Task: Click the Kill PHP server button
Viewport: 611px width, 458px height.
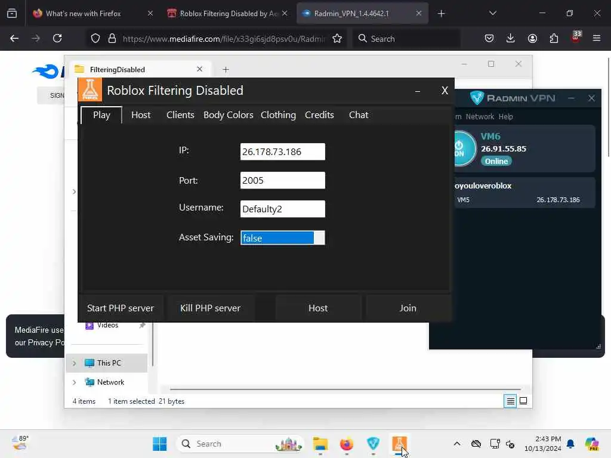Action: pos(210,308)
